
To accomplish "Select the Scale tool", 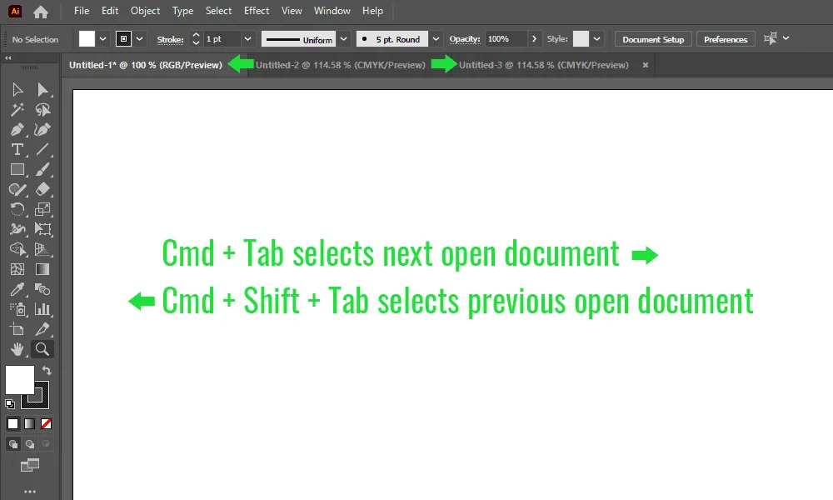I will pos(42,209).
